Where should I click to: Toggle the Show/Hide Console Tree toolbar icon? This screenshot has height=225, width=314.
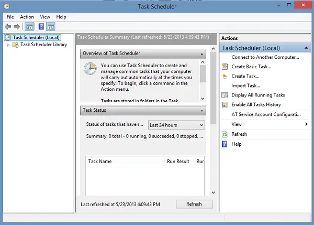pyautogui.click(x=29, y=27)
